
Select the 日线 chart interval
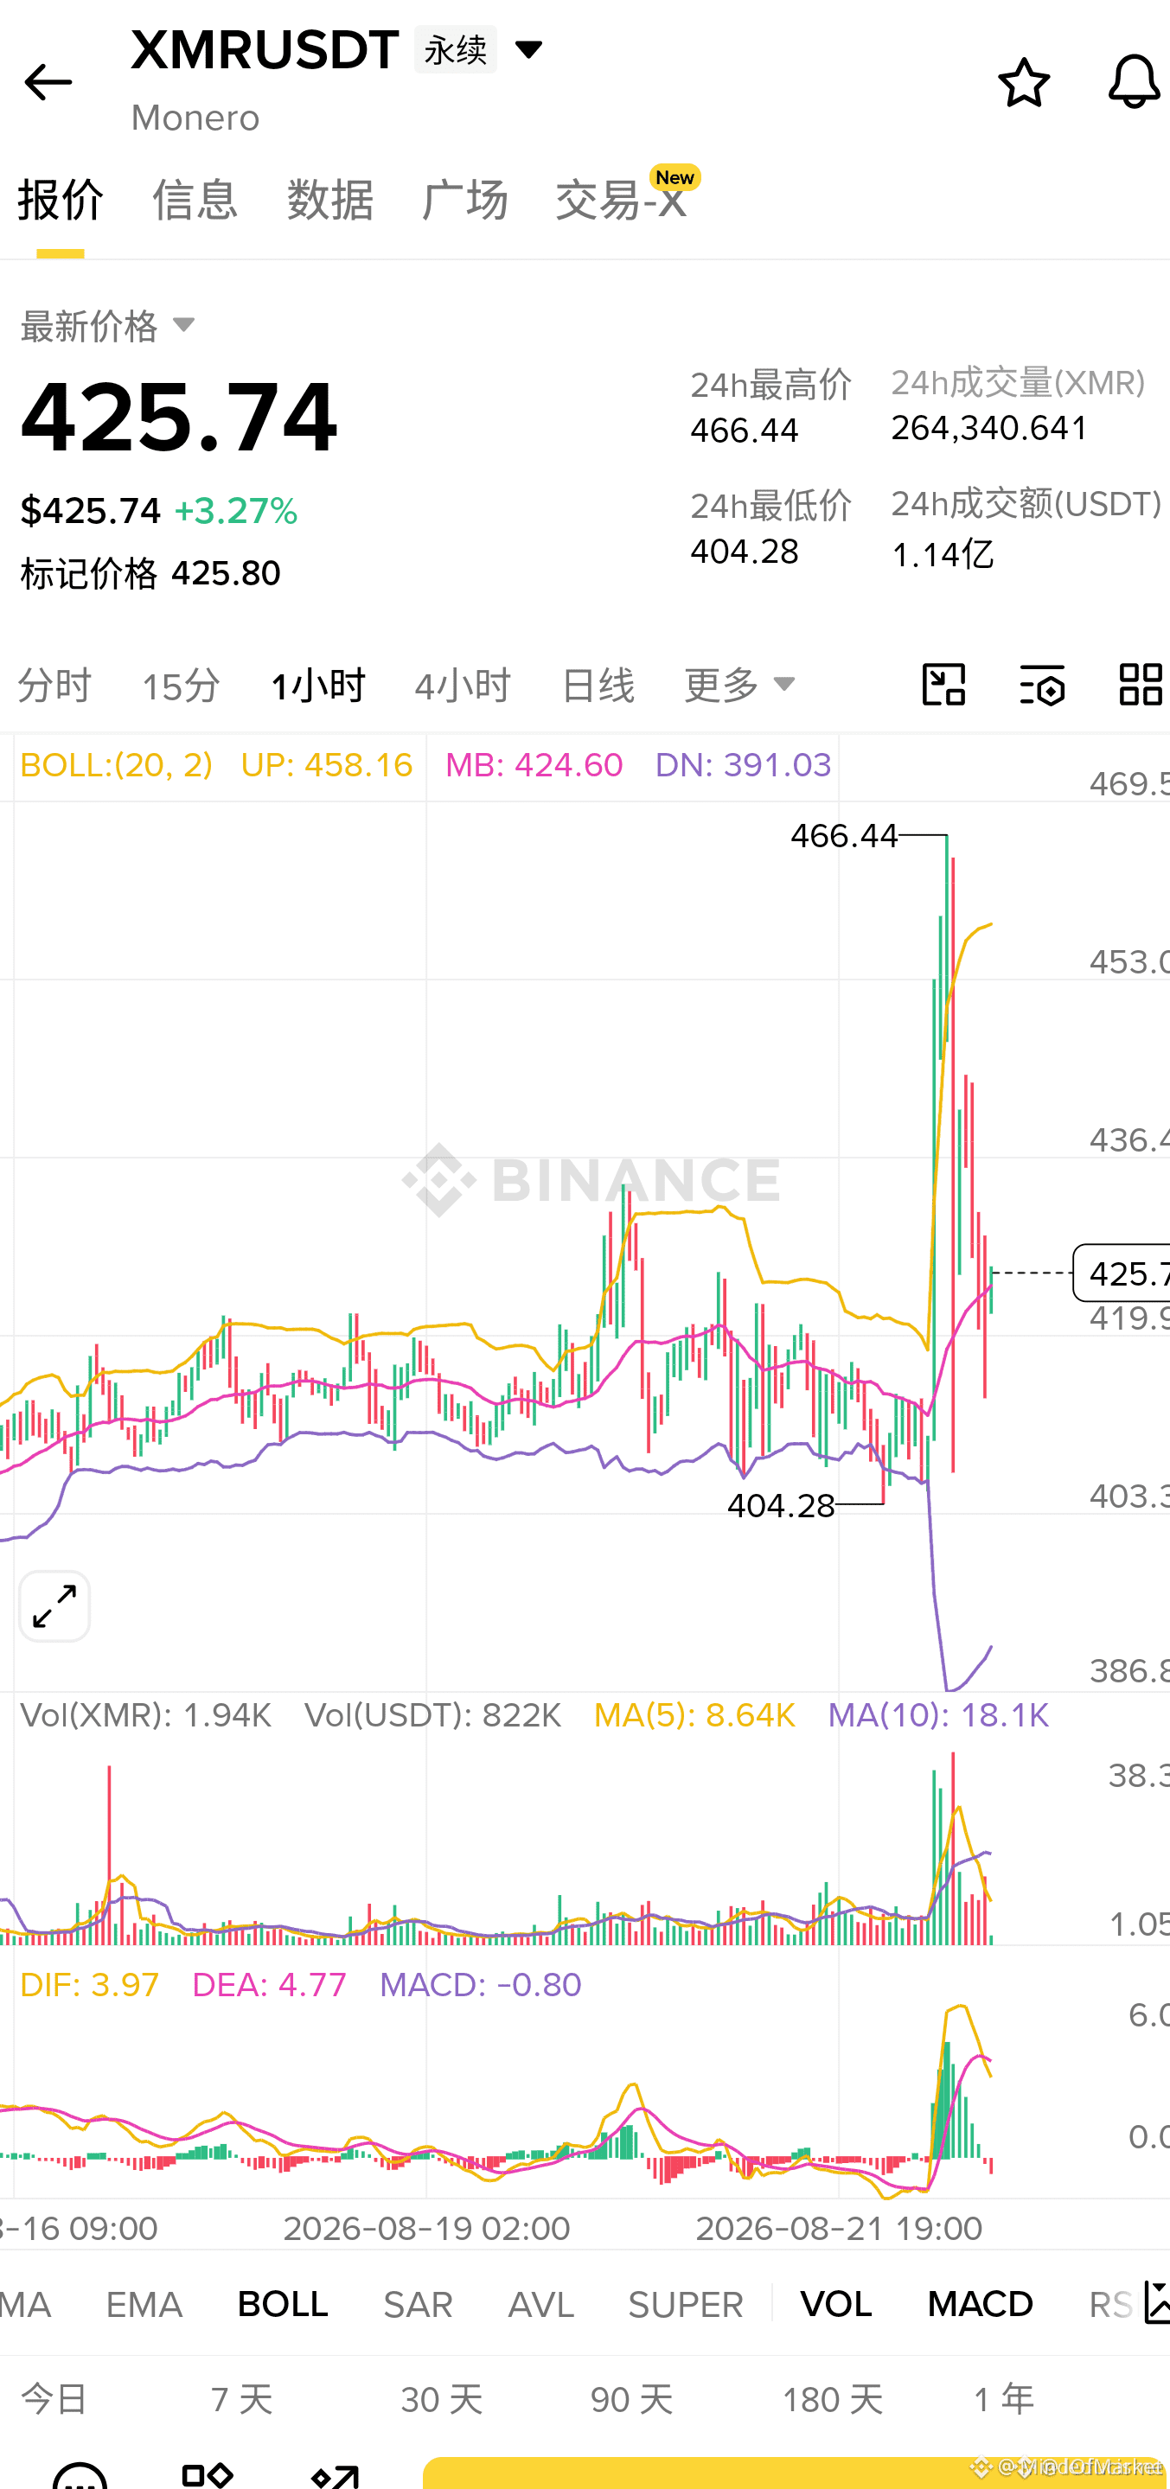click(598, 685)
